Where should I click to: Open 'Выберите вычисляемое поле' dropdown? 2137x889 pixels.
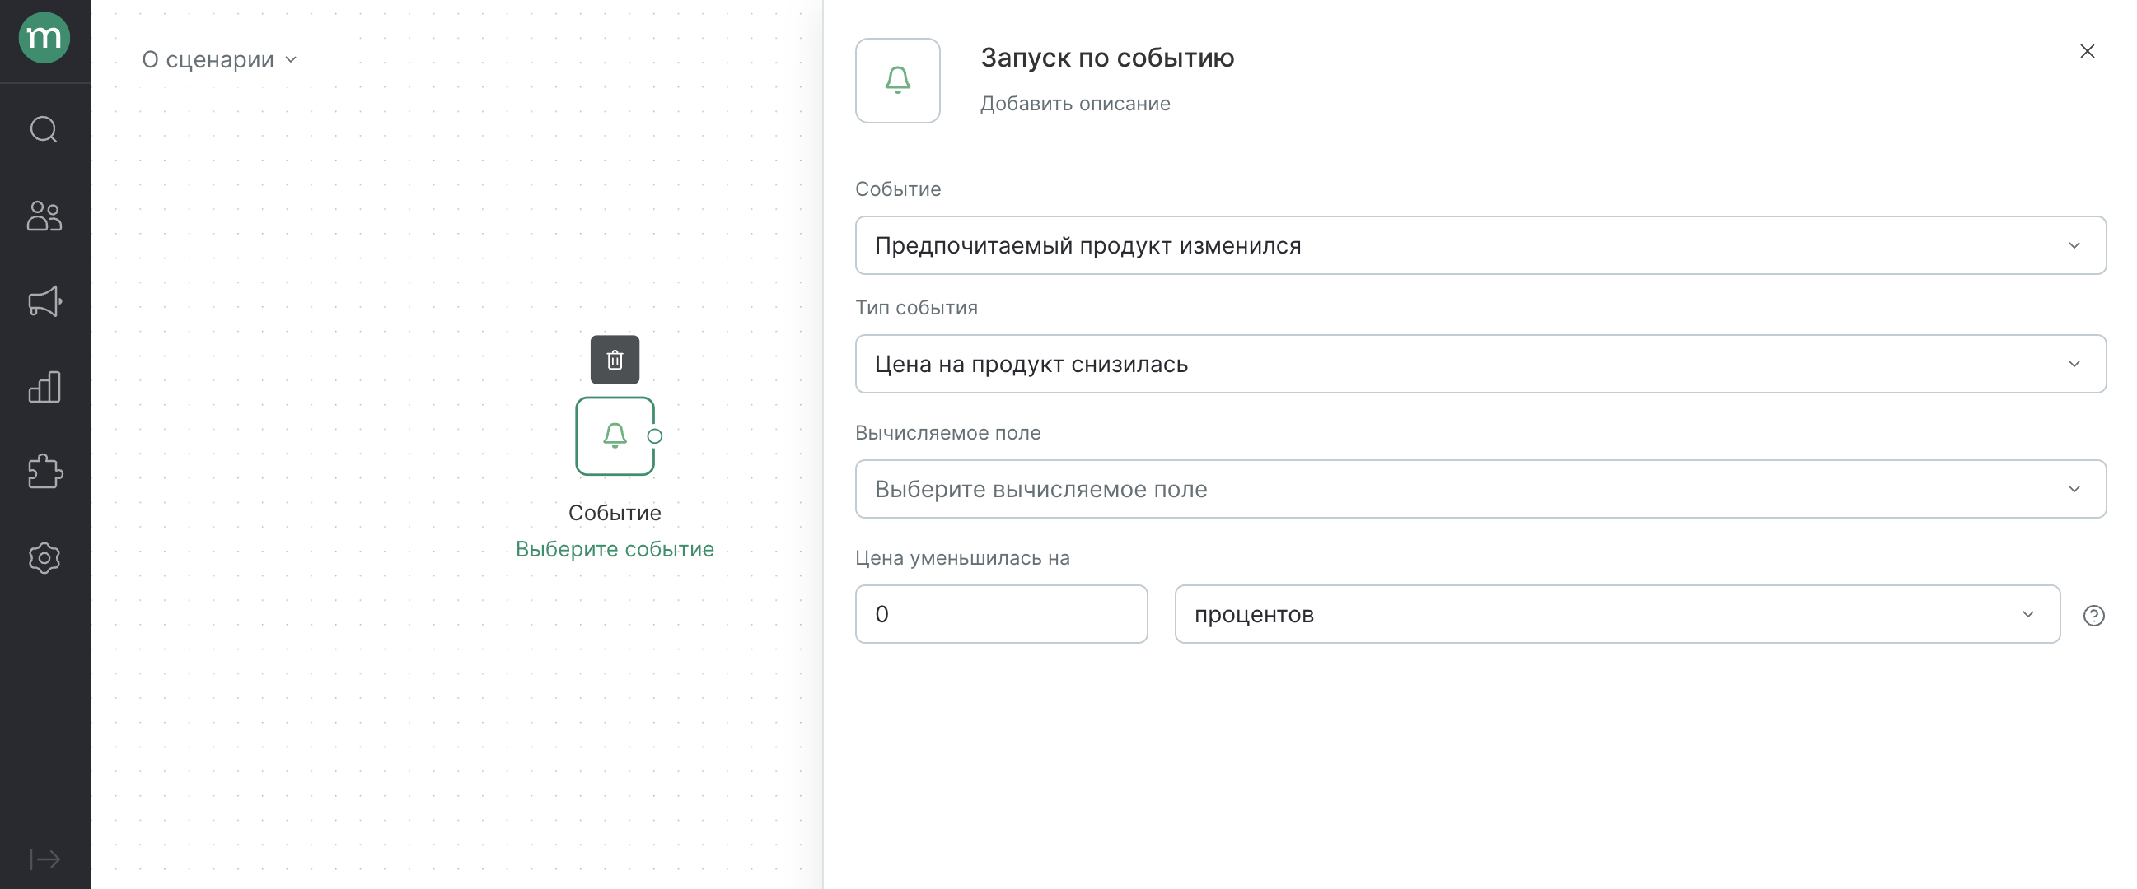pos(1480,489)
